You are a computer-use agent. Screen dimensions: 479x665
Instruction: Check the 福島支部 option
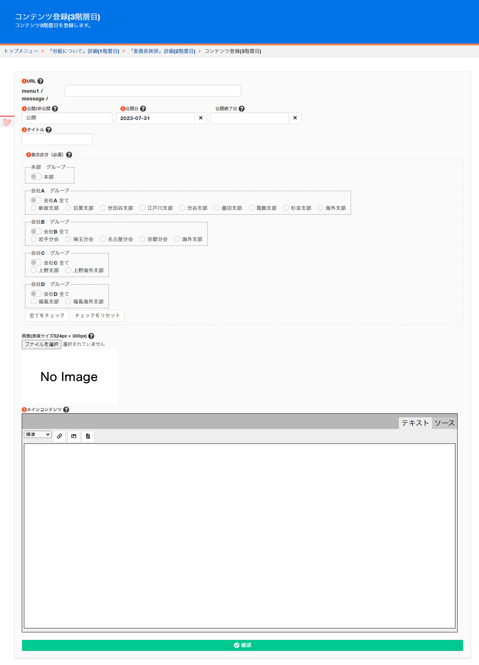(34, 301)
